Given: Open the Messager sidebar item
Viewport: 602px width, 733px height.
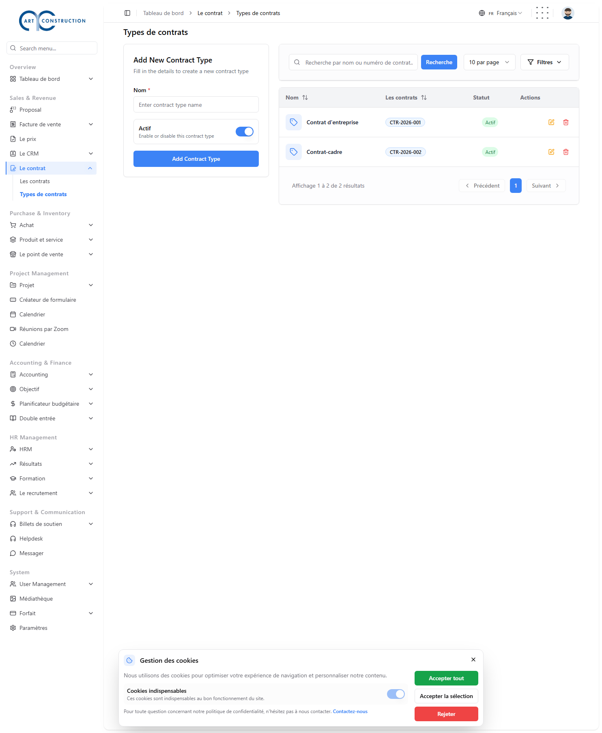Looking at the screenshot, I should (52, 553).
